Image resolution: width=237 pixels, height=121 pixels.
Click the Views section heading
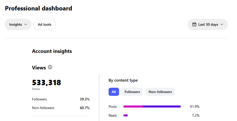(x=39, y=68)
